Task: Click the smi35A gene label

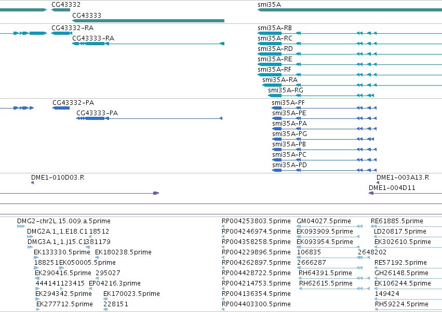Action: [269, 5]
